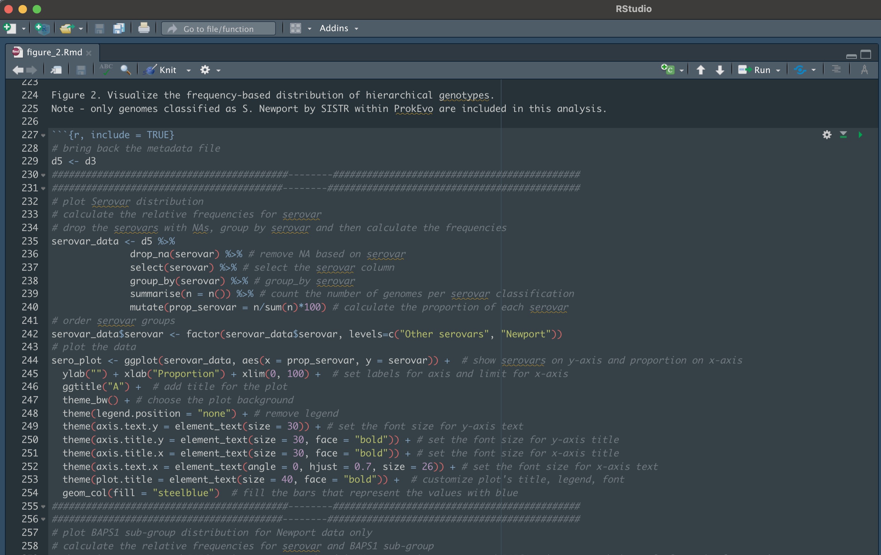Click the Create a Project icon
Viewport: 881px width, 555px height.
(x=42, y=28)
